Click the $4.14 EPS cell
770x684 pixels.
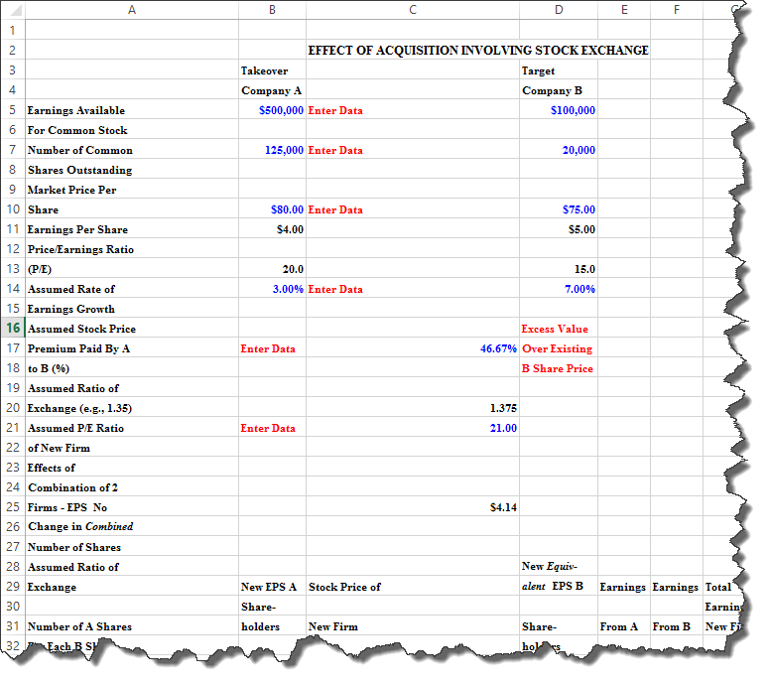[x=412, y=507]
